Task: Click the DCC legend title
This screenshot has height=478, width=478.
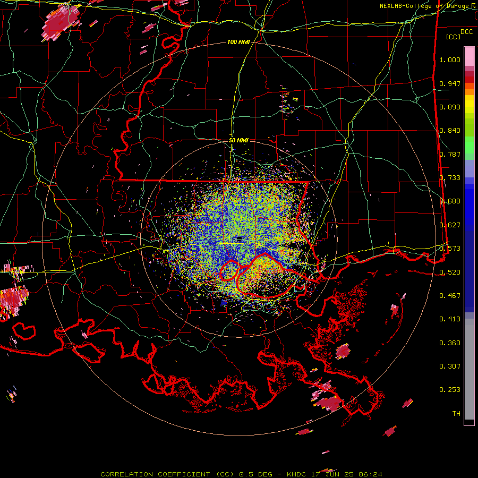Action: point(466,32)
